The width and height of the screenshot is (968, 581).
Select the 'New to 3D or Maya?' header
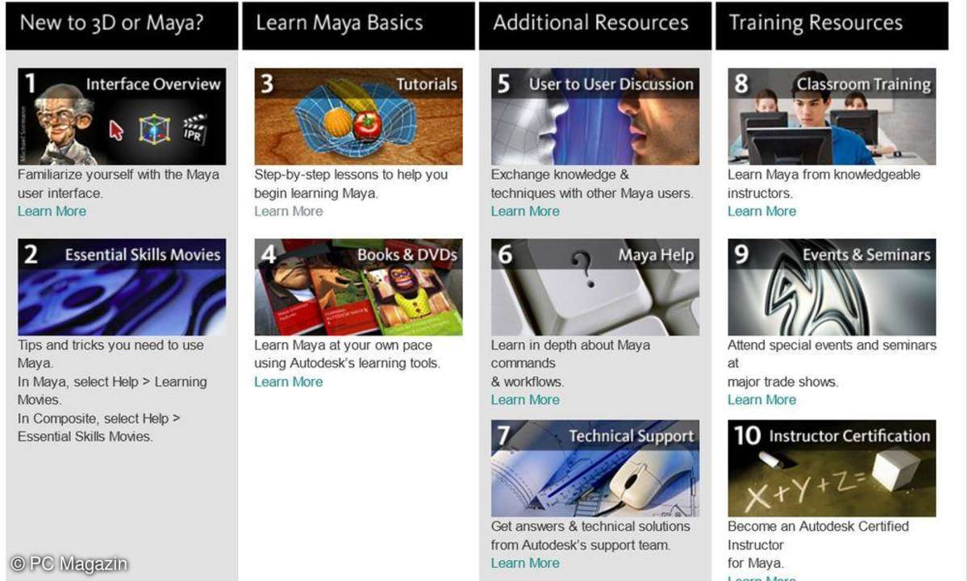[122, 25]
